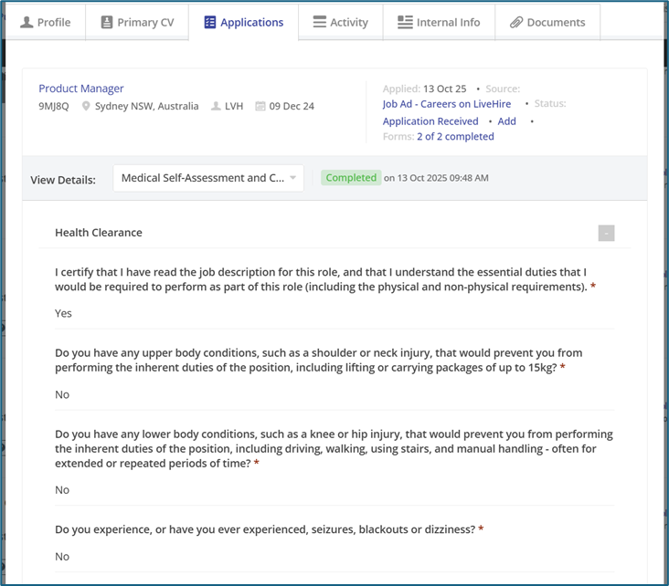Click the Job Ad - Careers on LiveHire link
Viewport: 669px width, 586px height.
pos(447,104)
